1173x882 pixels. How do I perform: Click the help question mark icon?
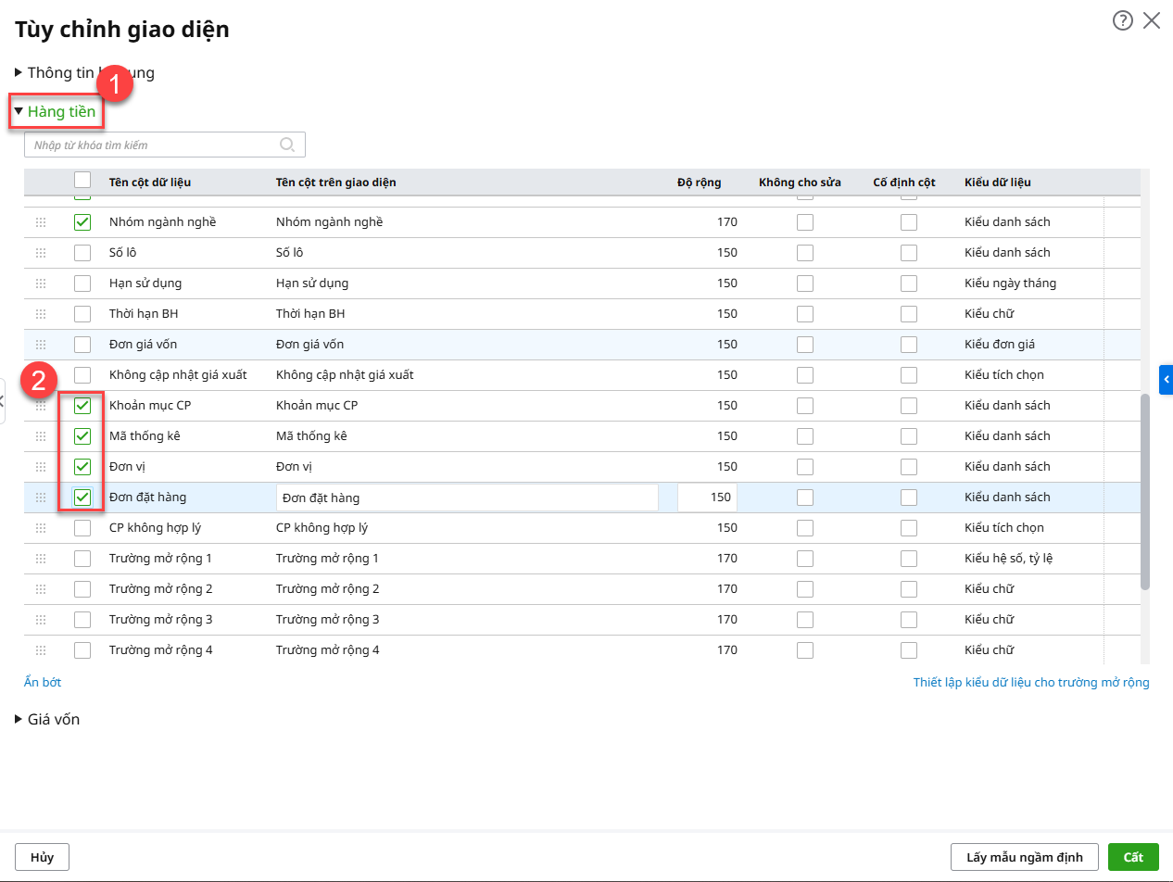tap(1122, 20)
